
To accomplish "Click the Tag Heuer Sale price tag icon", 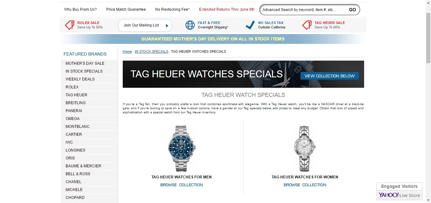I will coord(307,25).
